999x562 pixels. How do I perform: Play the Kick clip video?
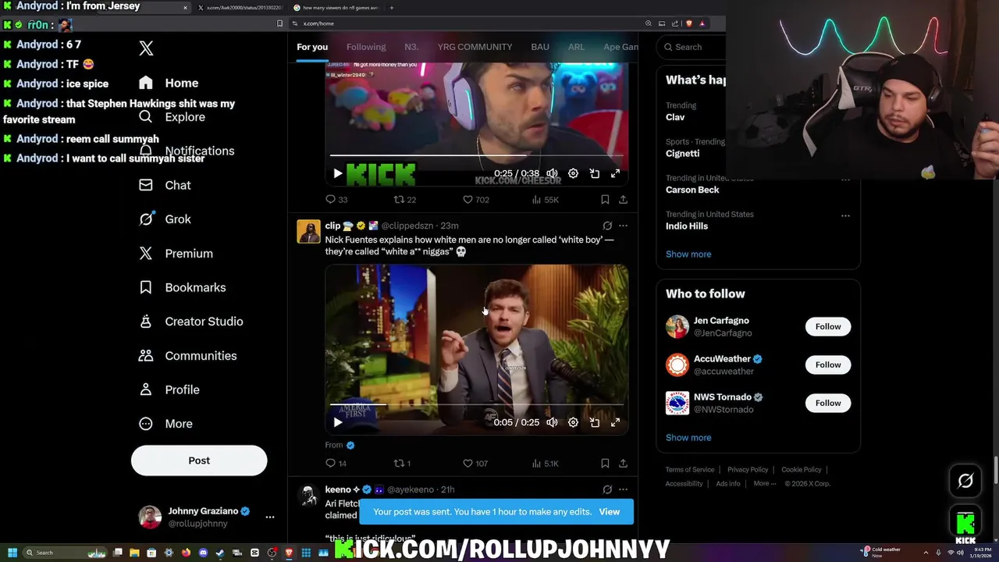(338, 173)
